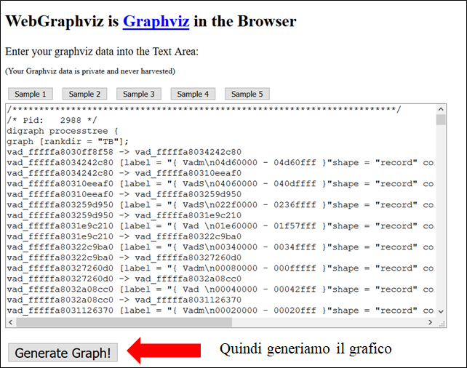Click the text area scroll up arrow
This screenshot has width=467, height=368.
(441, 109)
